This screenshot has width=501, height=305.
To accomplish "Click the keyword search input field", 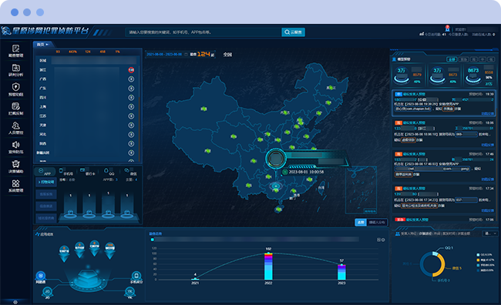I will [203, 32].
